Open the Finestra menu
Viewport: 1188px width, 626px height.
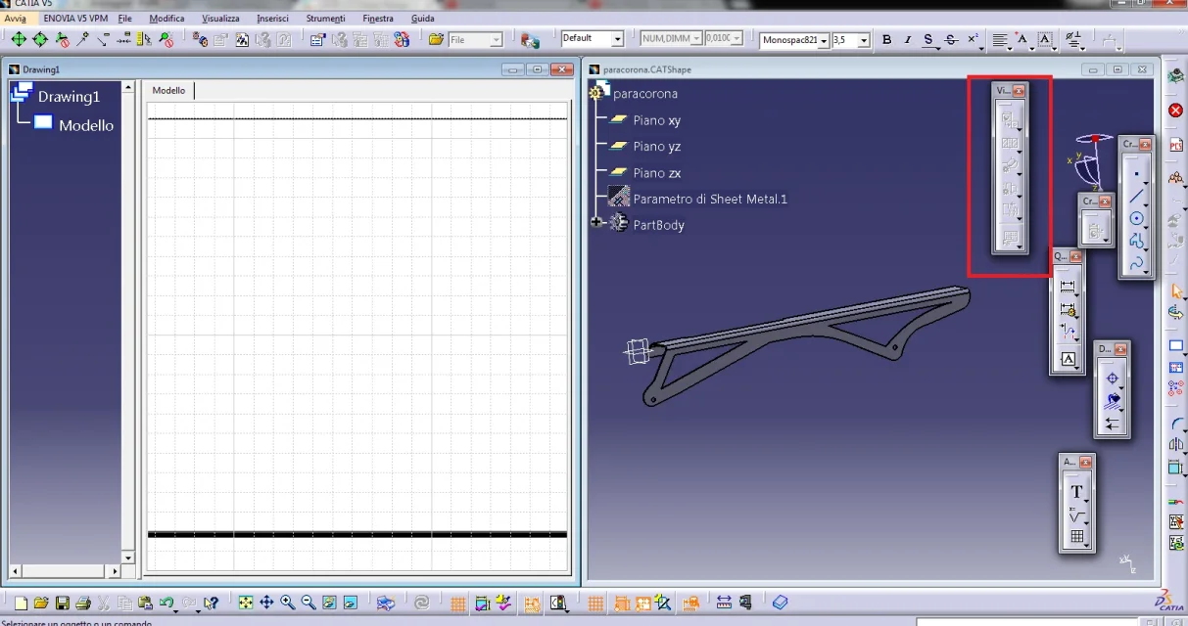[378, 19]
